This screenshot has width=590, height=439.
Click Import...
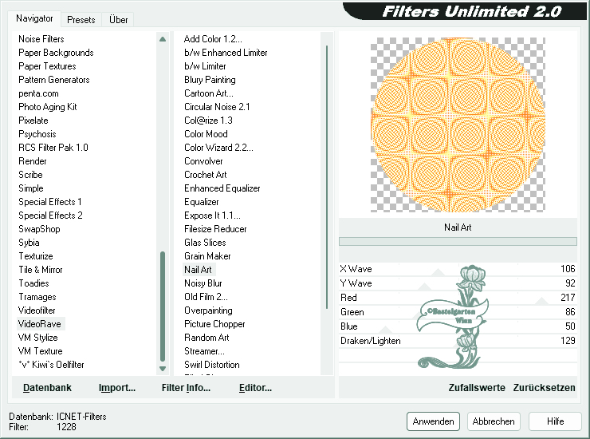pyautogui.click(x=117, y=388)
